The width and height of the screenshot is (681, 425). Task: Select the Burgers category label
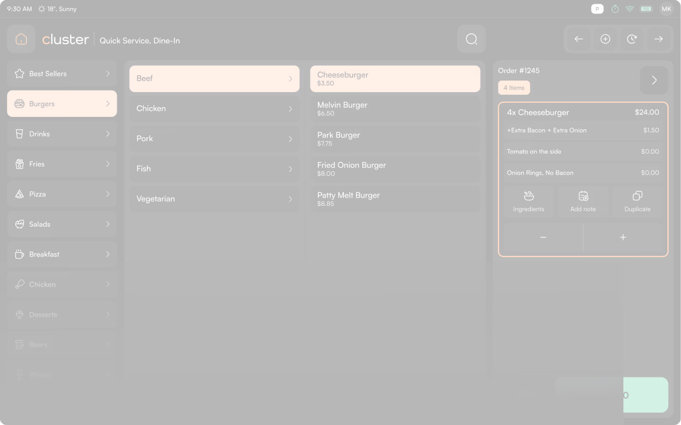click(42, 104)
